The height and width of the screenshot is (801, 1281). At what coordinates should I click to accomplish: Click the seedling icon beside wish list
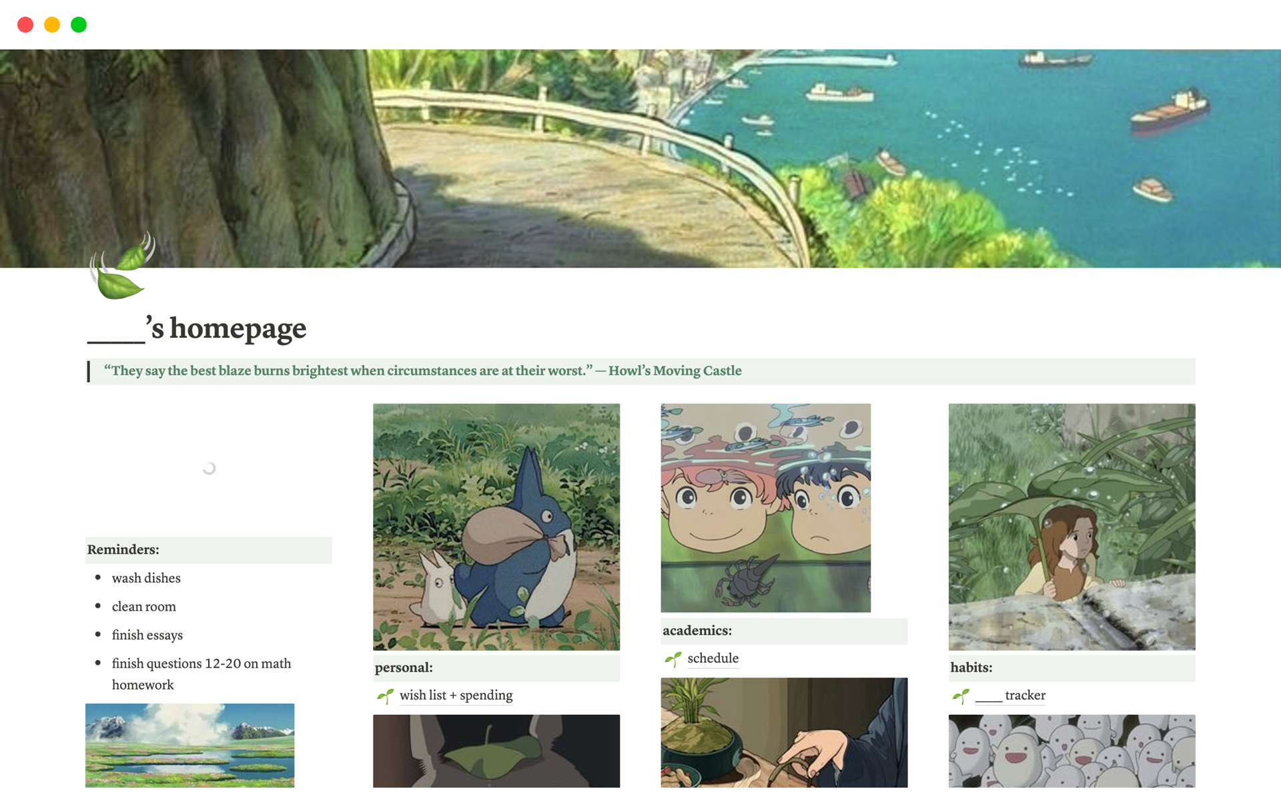click(x=385, y=696)
